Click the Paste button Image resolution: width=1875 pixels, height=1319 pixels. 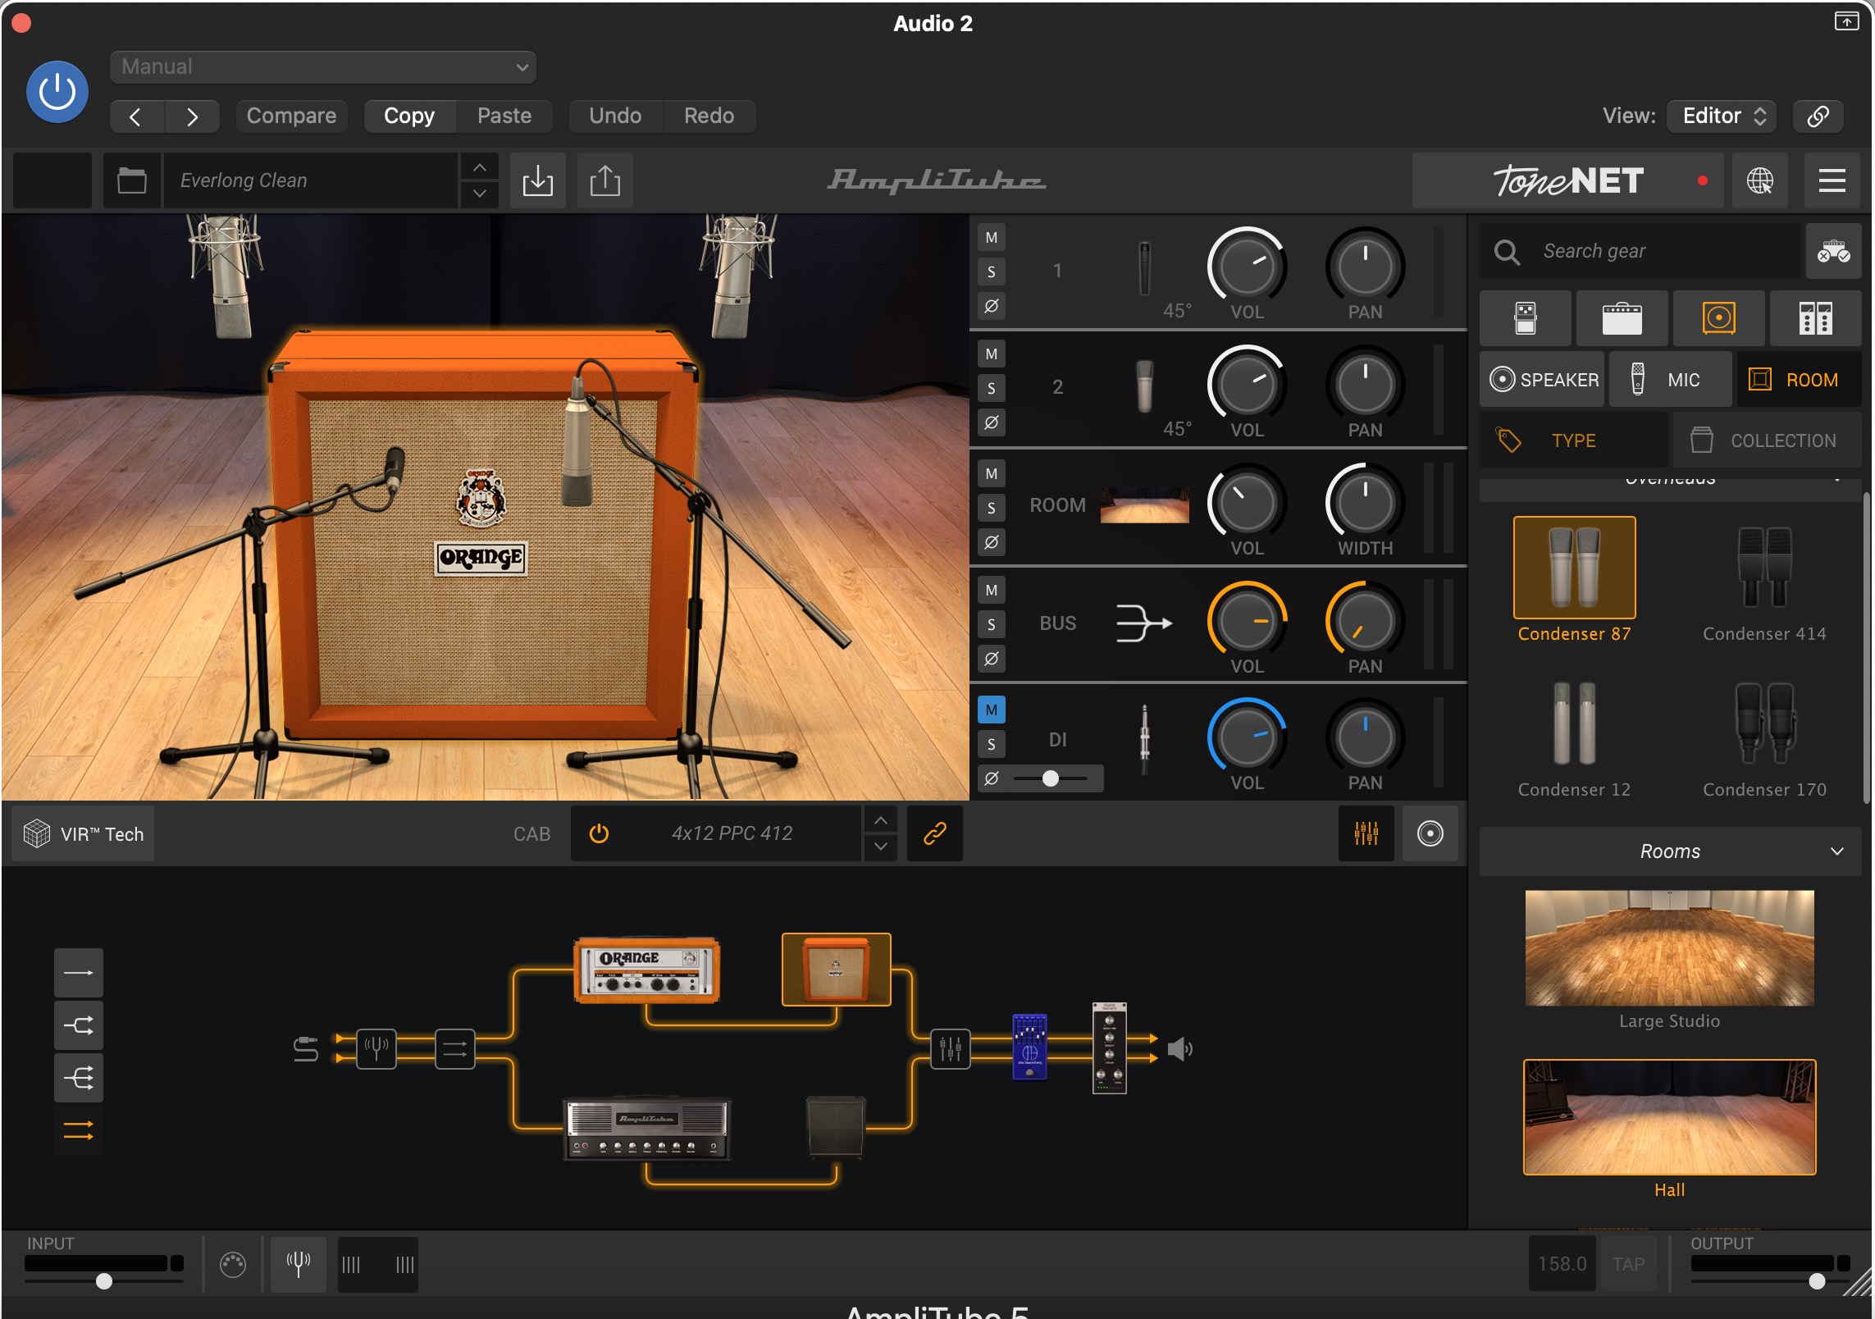tap(504, 116)
